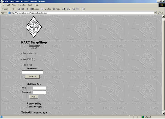Click the KARC diamond logo image
The height and width of the screenshot is (119, 165).
[34, 27]
